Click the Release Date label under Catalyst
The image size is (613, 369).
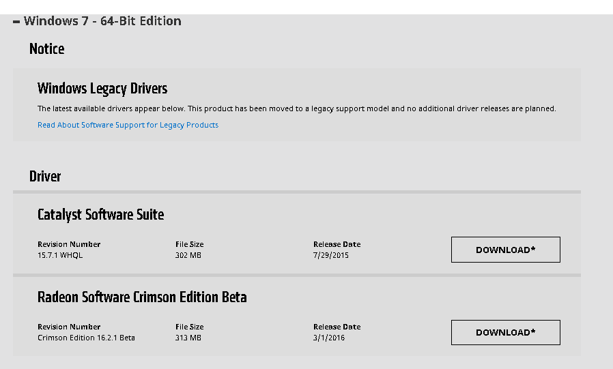337,244
